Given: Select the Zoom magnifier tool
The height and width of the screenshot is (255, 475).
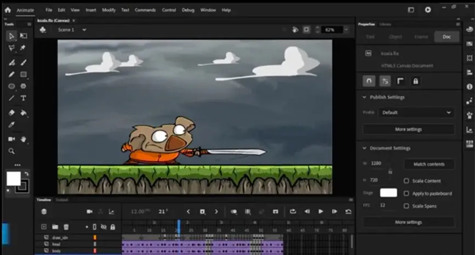Looking at the screenshot, I should (12, 151).
